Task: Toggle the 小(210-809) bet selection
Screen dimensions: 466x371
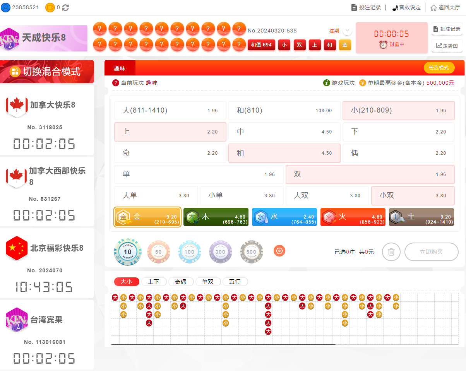Action: pos(398,110)
